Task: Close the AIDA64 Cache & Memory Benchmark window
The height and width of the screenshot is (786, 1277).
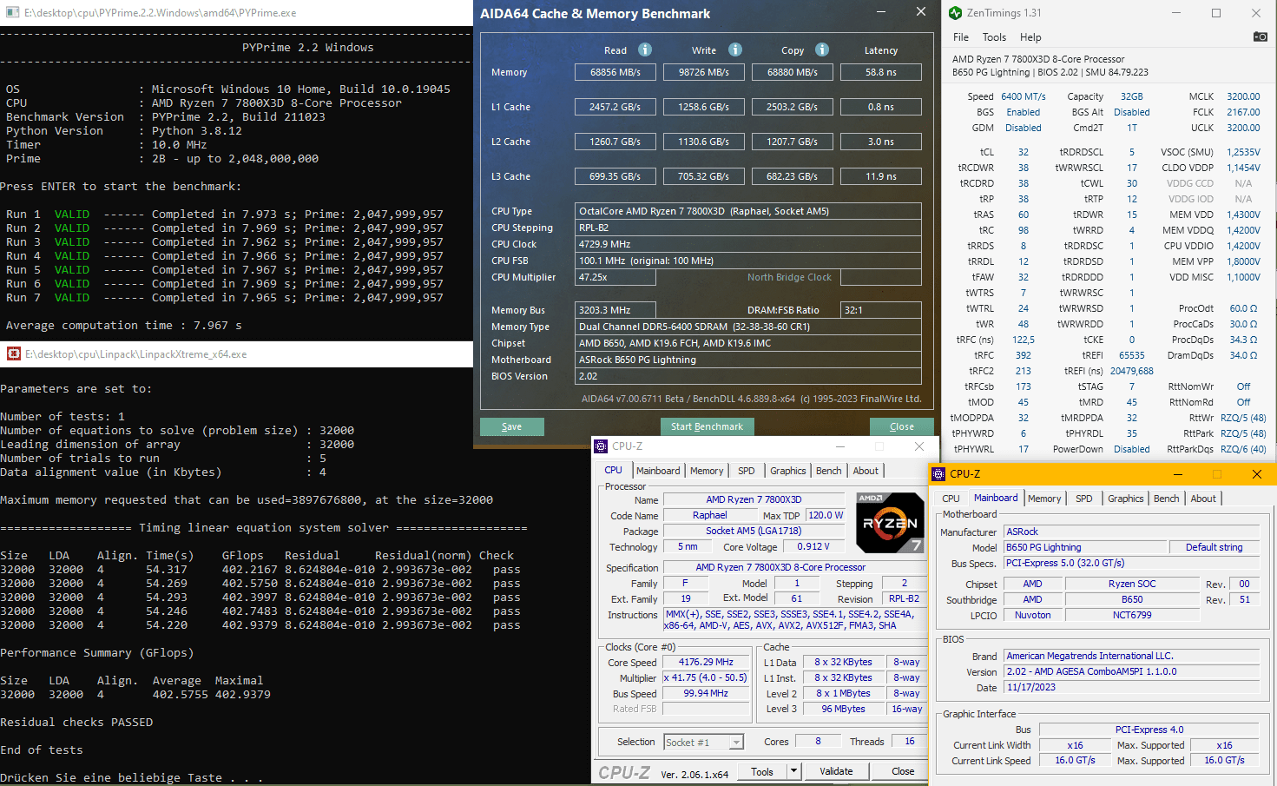Action: coord(921,11)
